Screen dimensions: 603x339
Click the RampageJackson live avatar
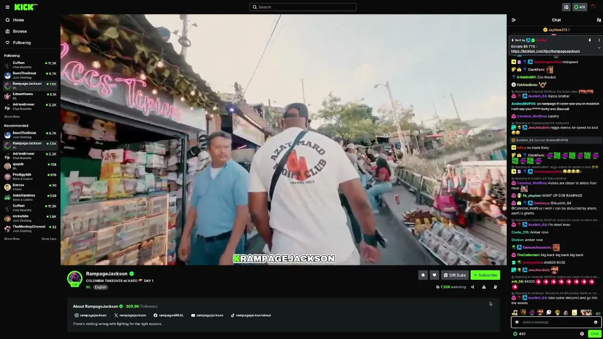click(74, 279)
